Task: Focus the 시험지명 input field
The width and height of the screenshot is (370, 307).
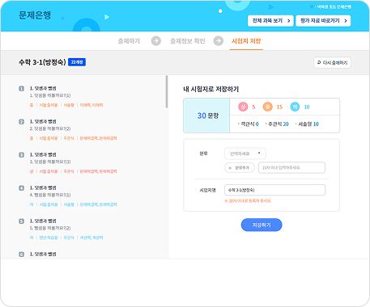Action: coord(274,190)
